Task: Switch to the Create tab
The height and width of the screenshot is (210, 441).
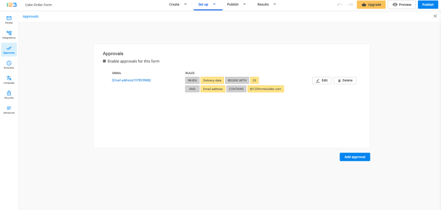Action: pos(174,5)
